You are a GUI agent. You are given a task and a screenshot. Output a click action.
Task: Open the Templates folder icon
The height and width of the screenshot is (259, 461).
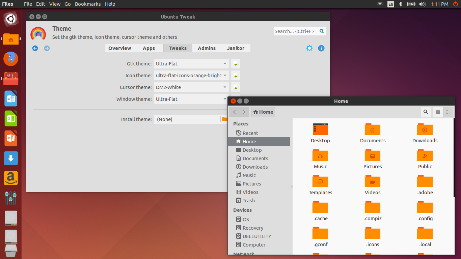click(x=320, y=181)
